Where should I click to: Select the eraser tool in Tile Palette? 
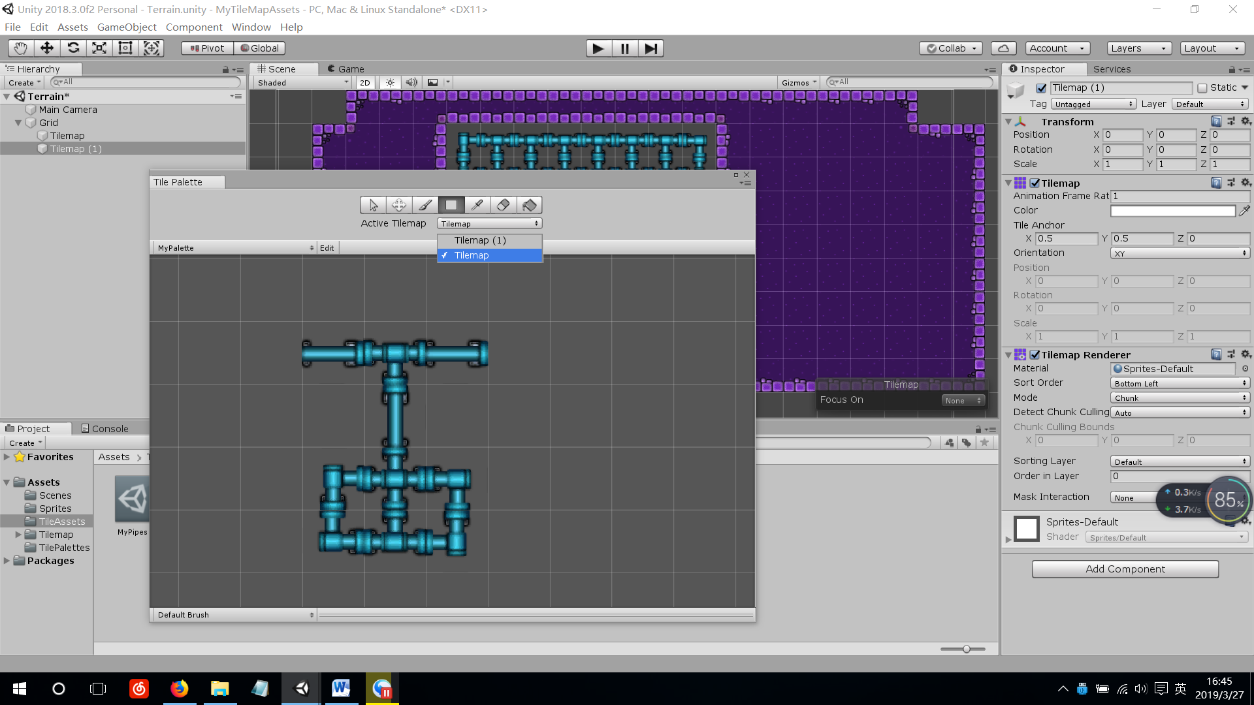pyautogui.click(x=503, y=205)
